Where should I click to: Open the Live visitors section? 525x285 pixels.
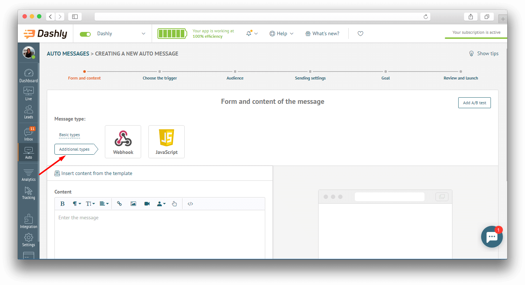28,94
